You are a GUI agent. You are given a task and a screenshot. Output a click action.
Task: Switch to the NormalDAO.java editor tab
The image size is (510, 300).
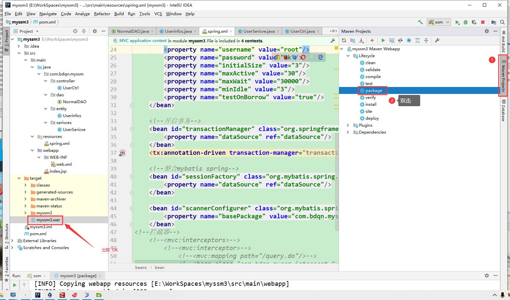(133, 31)
